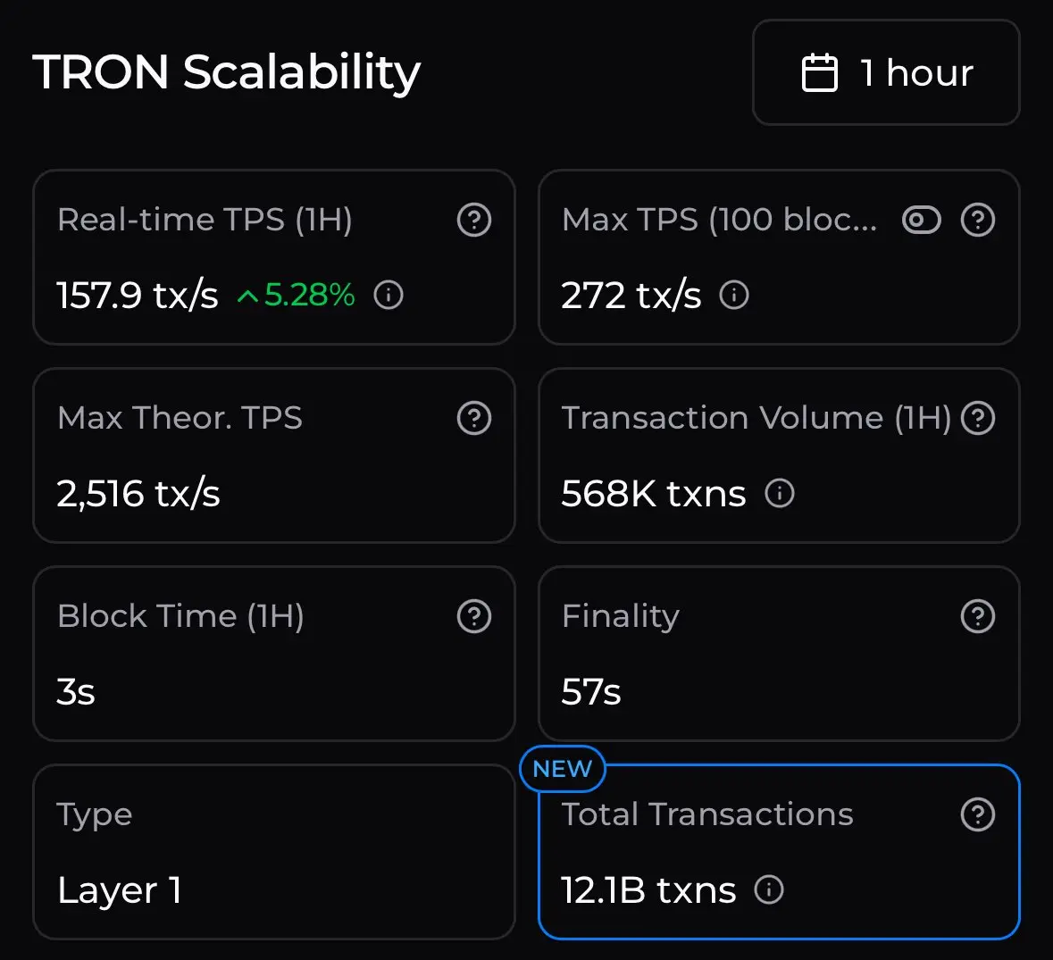Click help icon for Transaction Volume (1H)
The width and height of the screenshot is (1053, 960).
coord(978,418)
